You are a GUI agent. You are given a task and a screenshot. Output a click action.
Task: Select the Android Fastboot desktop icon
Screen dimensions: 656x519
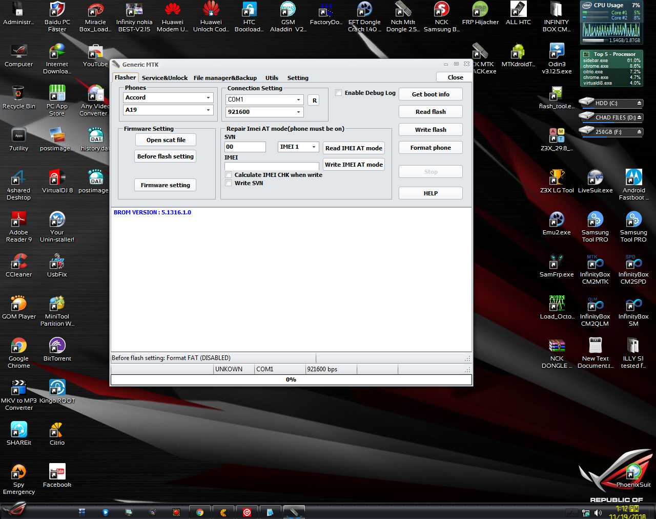633,185
